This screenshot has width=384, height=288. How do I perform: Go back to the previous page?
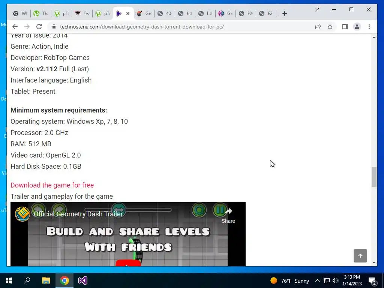(15, 27)
